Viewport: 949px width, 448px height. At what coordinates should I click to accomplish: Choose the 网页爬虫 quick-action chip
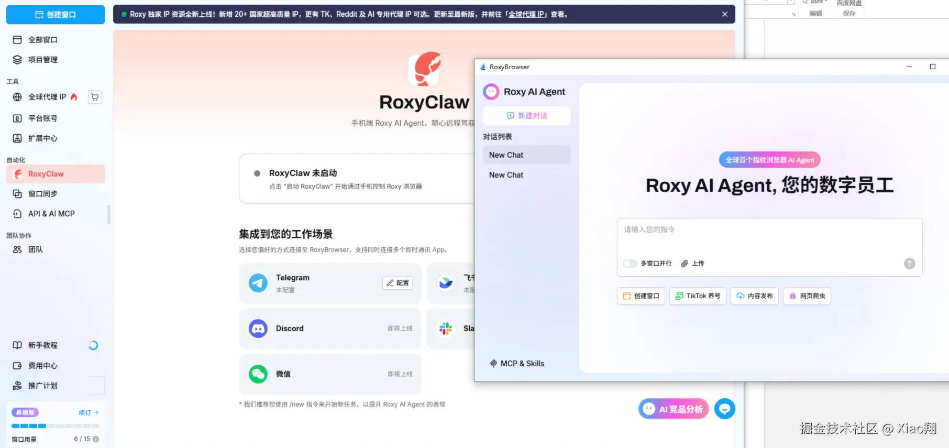[x=807, y=296]
